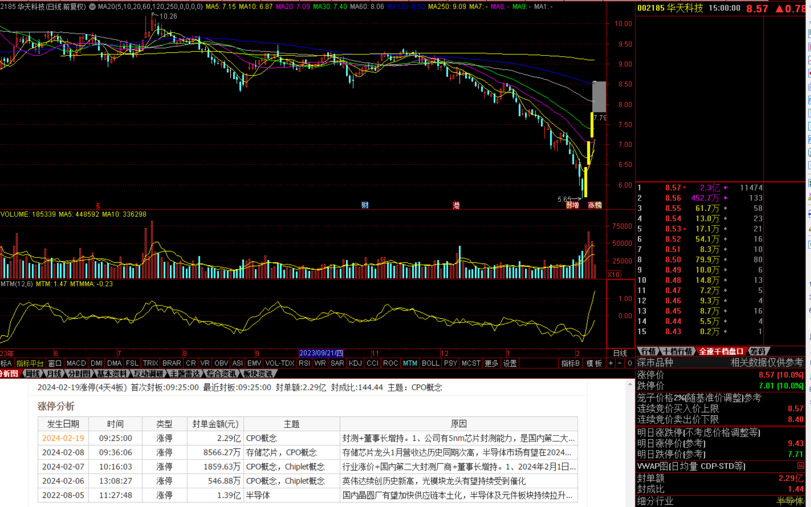811x507 pixels.
Task: Open the 更多 more indicators list
Action: 491,363
